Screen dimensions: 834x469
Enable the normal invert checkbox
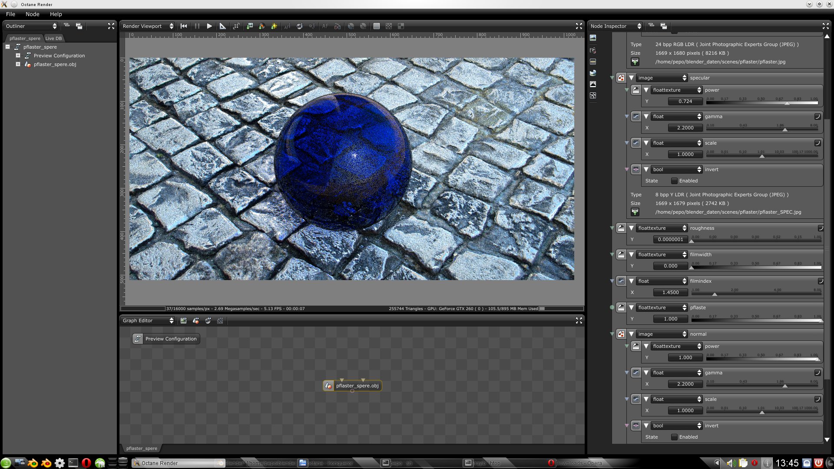[x=674, y=437]
